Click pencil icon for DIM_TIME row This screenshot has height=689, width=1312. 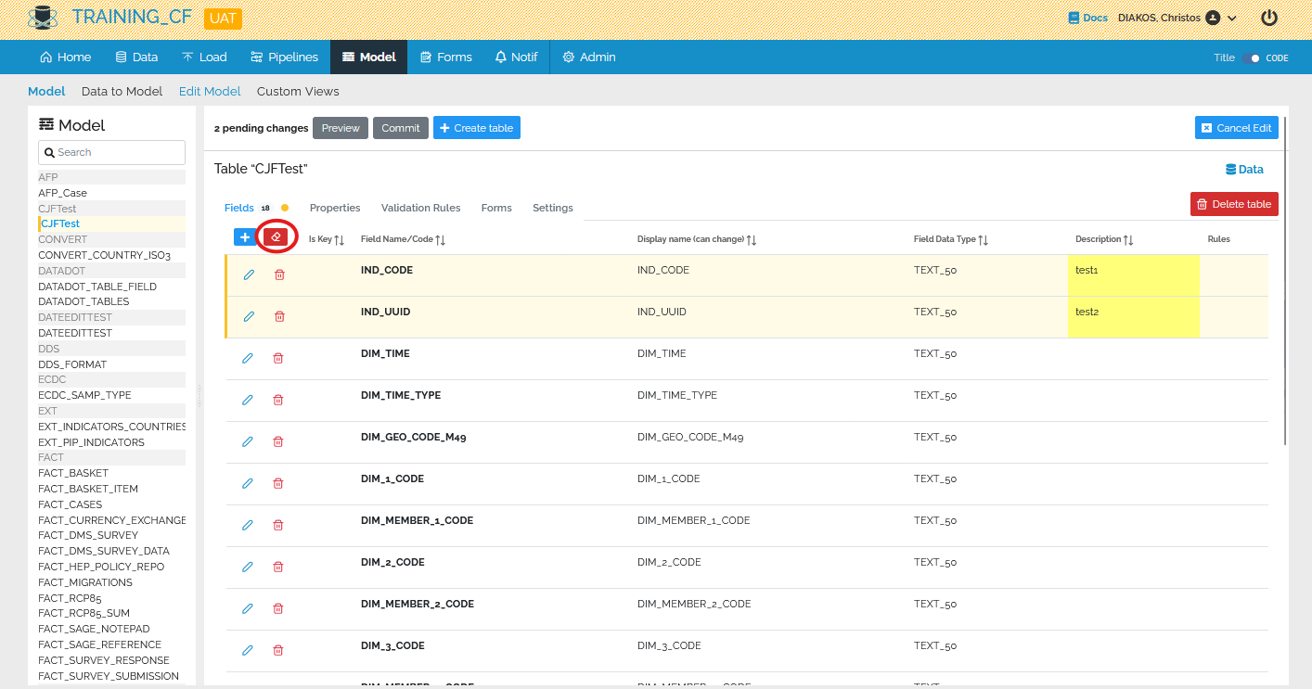pyautogui.click(x=248, y=358)
